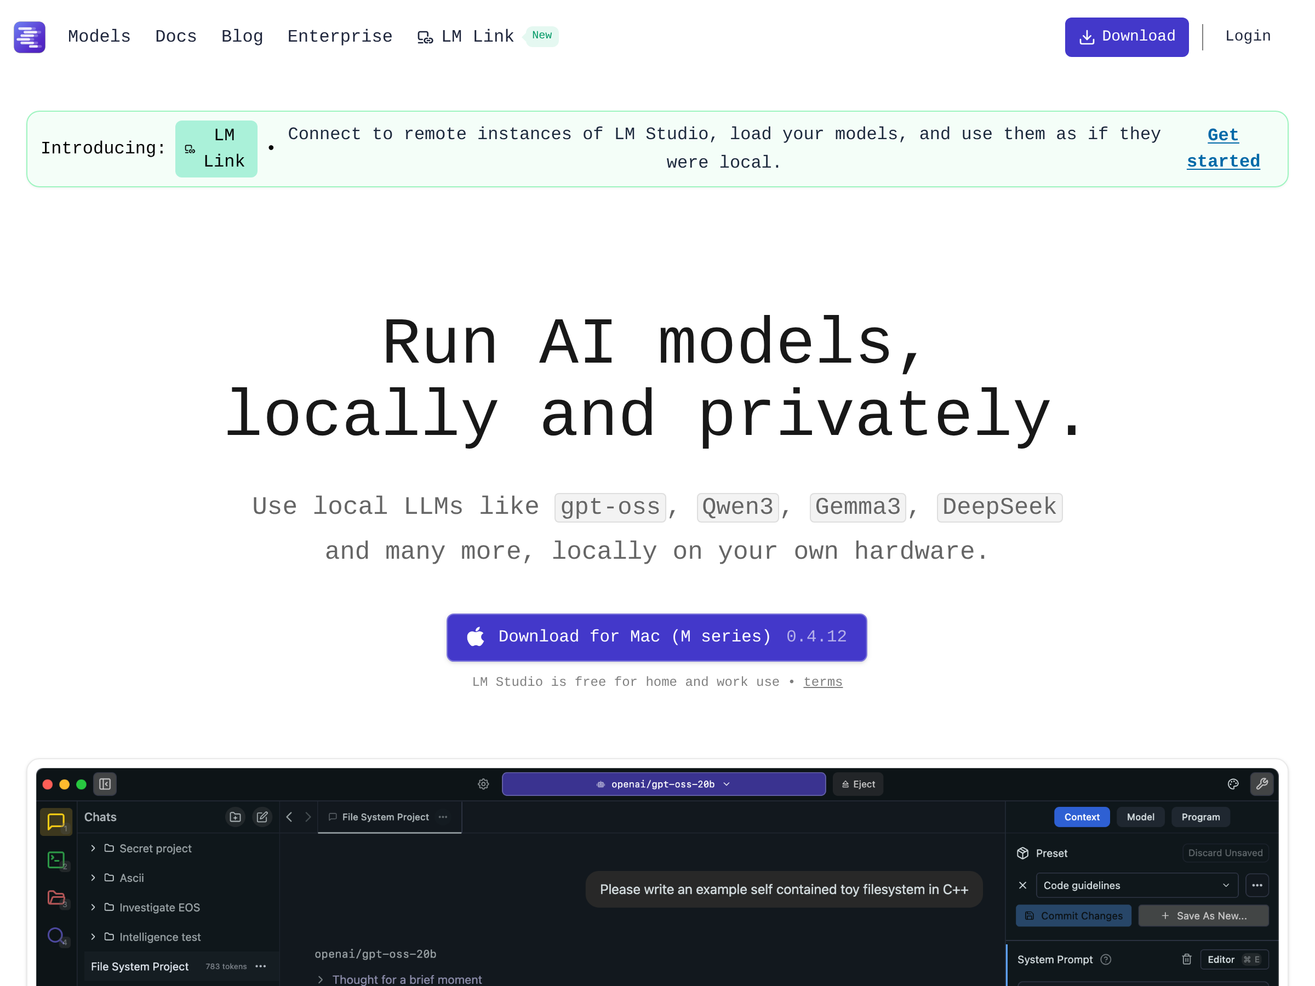Follow the Get started link

(1223, 148)
